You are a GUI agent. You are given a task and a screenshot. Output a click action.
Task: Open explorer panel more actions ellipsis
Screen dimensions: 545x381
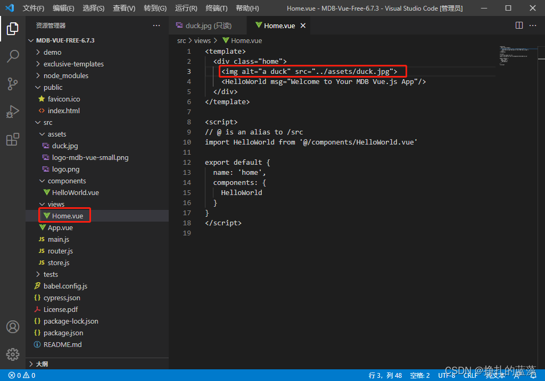(156, 26)
